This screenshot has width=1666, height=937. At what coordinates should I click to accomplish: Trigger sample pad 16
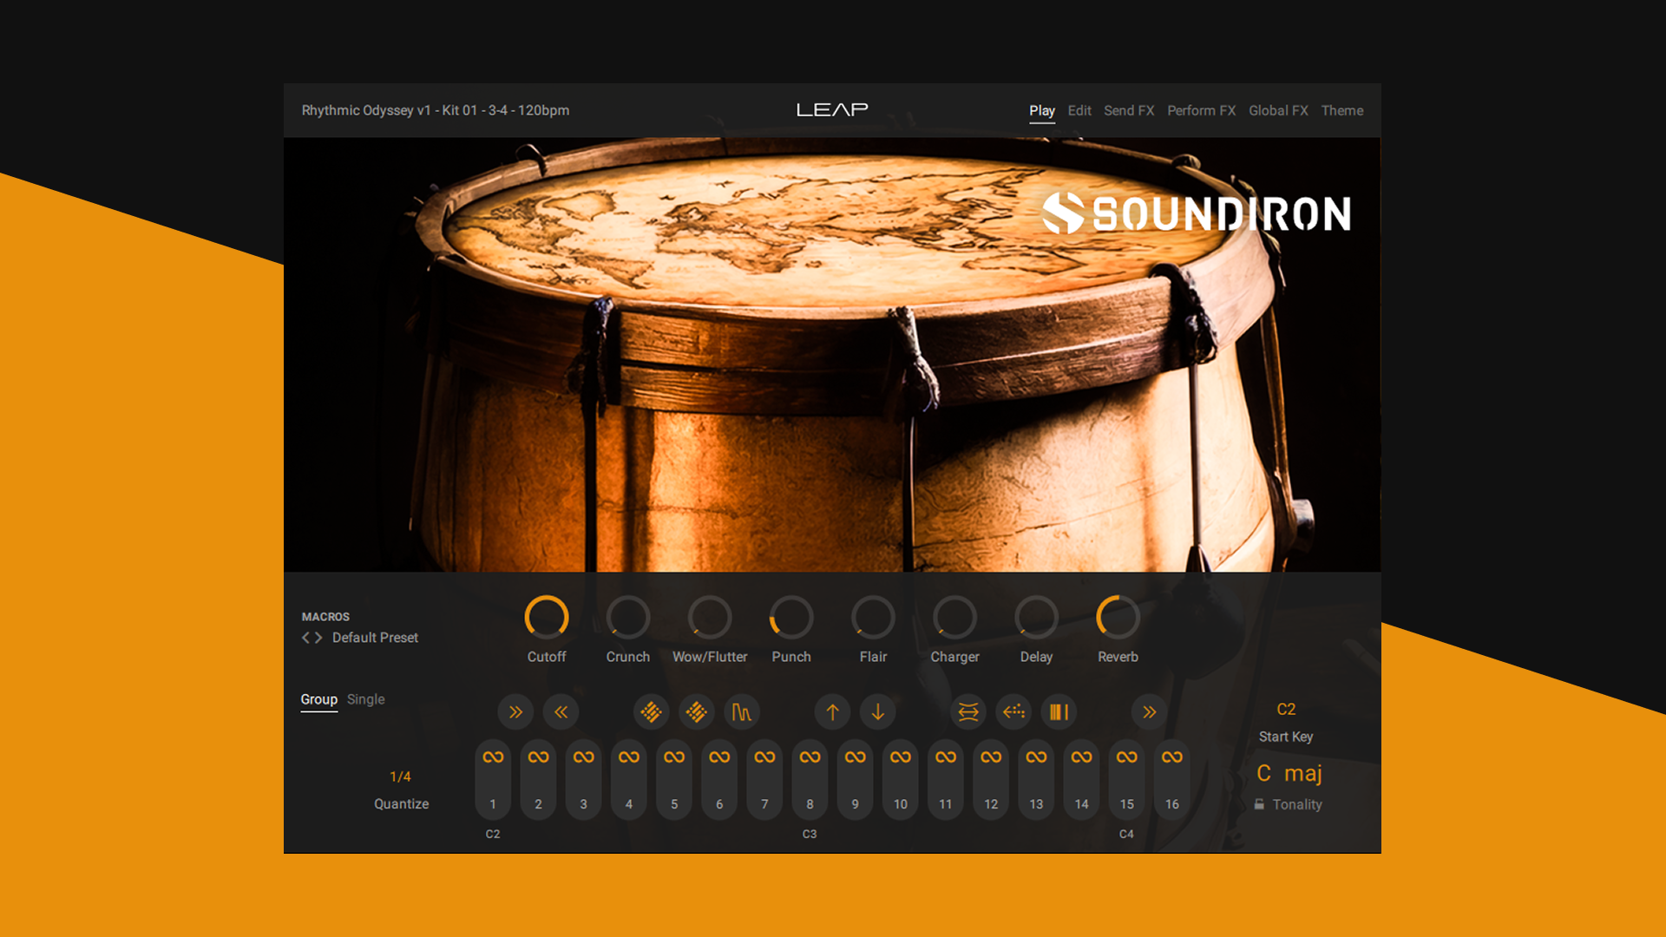(x=1172, y=781)
